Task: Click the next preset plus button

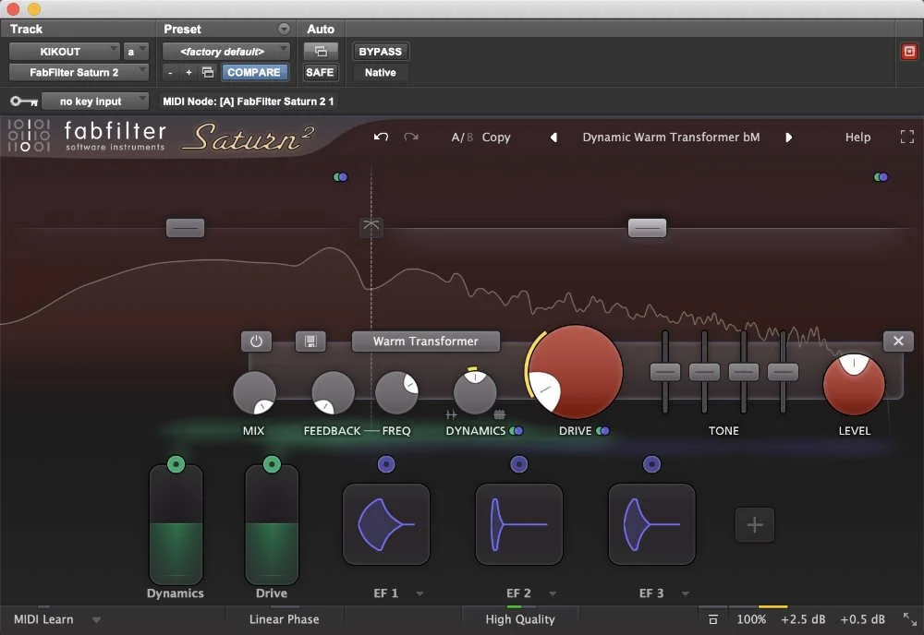Action: (x=188, y=72)
